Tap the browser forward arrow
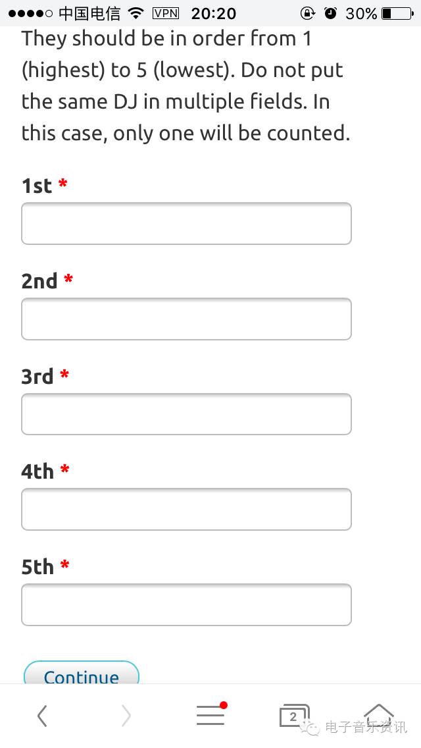The image size is (421, 748). coord(126,716)
